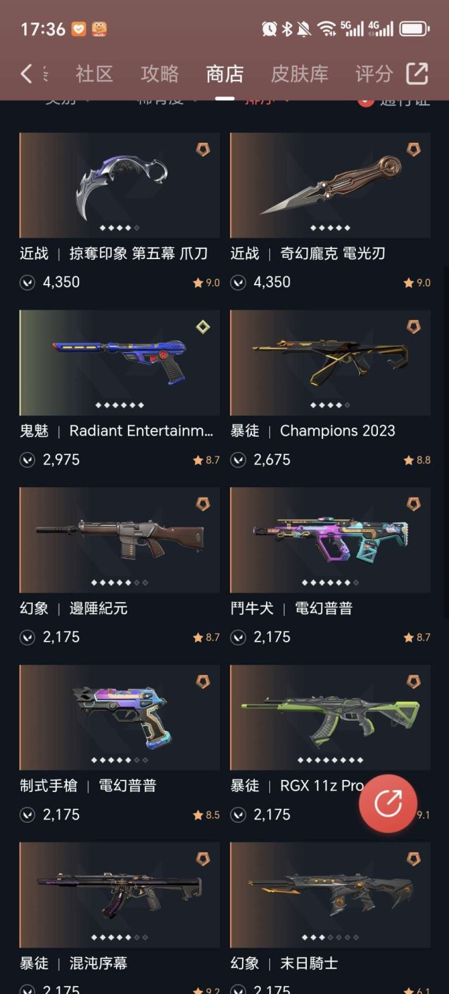Switch to the 社区 tab
The height and width of the screenshot is (994, 449).
coord(94,74)
